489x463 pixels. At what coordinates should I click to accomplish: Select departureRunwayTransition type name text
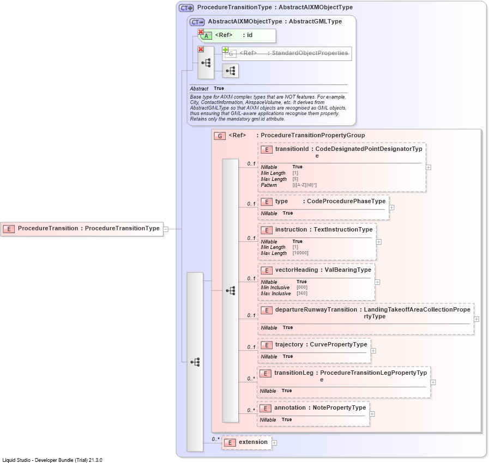pyautogui.click(x=417, y=313)
